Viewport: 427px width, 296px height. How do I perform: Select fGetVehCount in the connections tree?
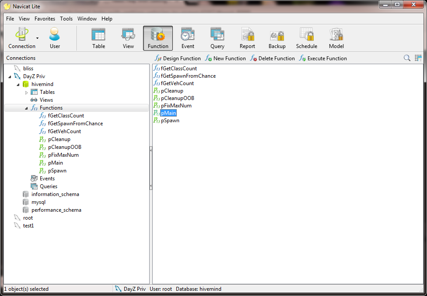point(65,131)
